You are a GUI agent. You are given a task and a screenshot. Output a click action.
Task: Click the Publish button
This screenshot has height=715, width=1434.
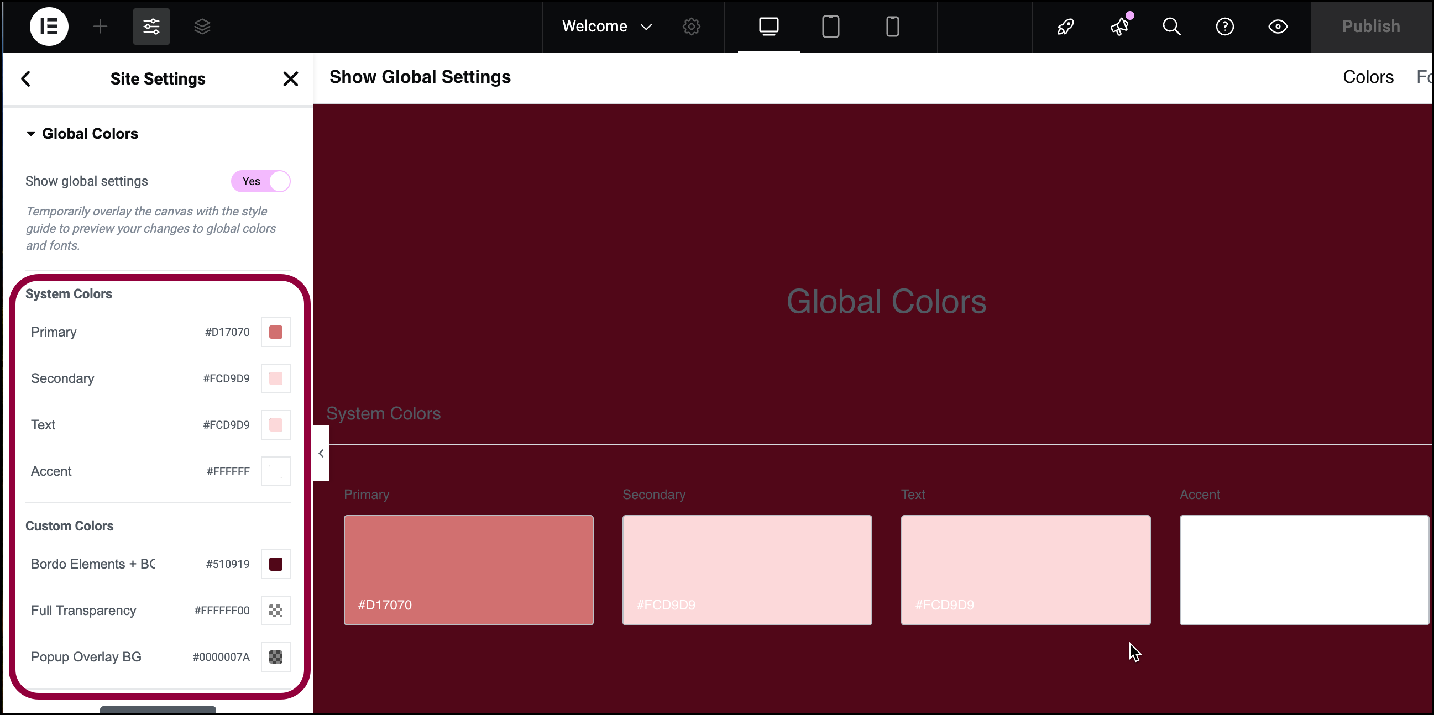(1371, 26)
